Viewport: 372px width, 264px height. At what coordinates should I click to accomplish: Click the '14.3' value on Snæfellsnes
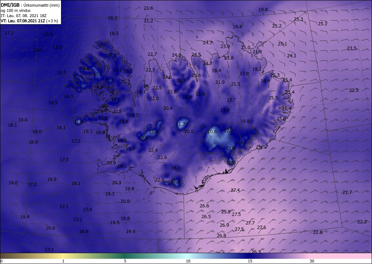coord(103,118)
